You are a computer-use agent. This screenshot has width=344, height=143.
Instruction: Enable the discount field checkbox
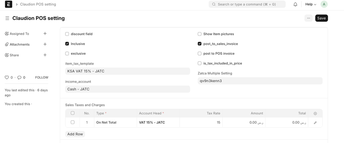pyautogui.click(x=67, y=34)
